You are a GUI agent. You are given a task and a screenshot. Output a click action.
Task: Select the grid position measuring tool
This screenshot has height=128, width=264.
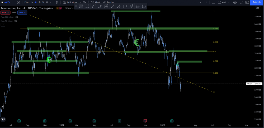[106, 6]
